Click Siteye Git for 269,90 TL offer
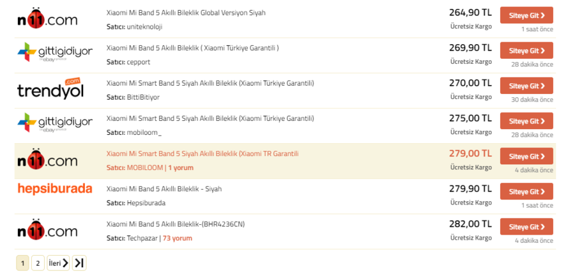Image resolution: width=575 pixels, height=278 pixels. [x=526, y=50]
